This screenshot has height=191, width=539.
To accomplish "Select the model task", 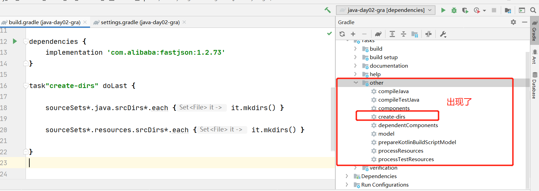I will 386,134.
